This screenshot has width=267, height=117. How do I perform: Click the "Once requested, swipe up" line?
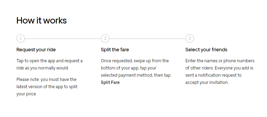point(135,61)
